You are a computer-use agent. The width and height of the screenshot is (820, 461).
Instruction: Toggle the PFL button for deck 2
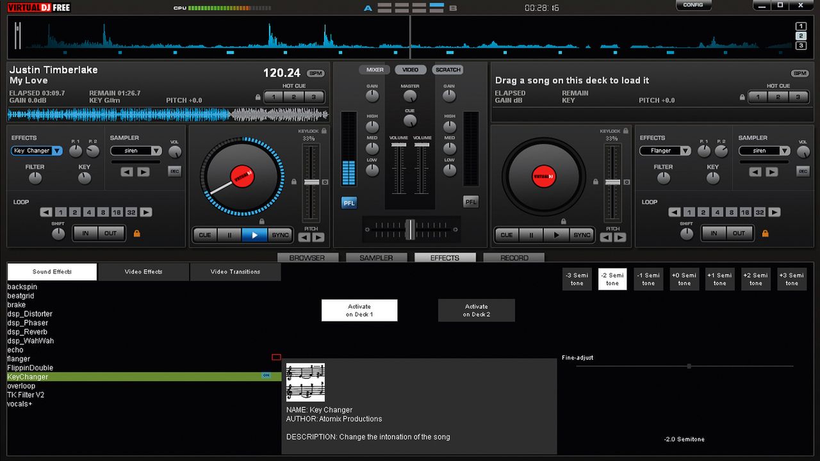click(x=471, y=202)
